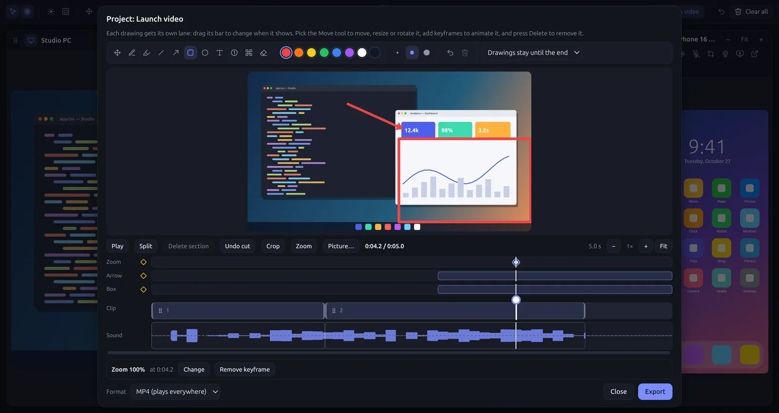The height and width of the screenshot is (413, 779).
Task: Toggle keyframe diamond for Box lane
Action: tap(144, 289)
